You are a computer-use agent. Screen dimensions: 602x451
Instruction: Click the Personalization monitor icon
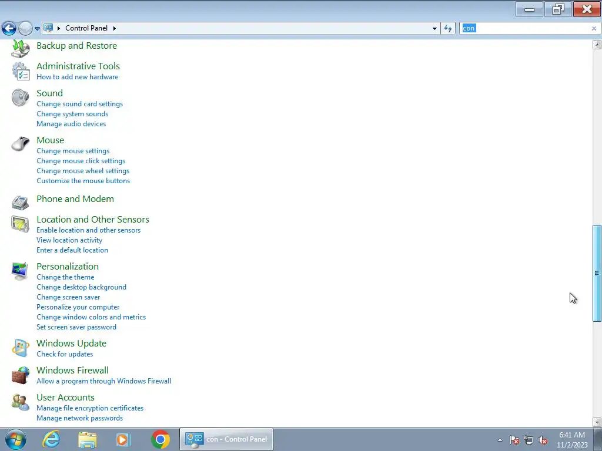(x=20, y=271)
